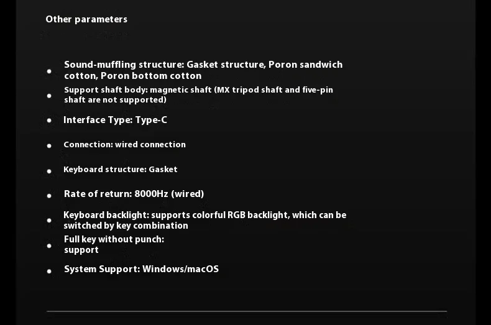The image size is (491, 325).
Task: Click the bullet beside Keyboard structure
Action: [x=49, y=171]
